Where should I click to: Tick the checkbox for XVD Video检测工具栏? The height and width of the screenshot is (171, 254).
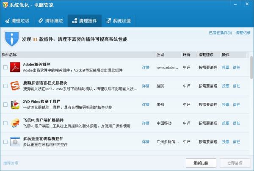[x=6, y=105]
